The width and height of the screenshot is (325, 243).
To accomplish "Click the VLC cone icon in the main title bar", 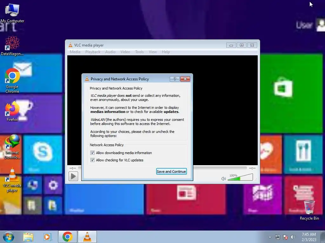I will click(70, 45).
